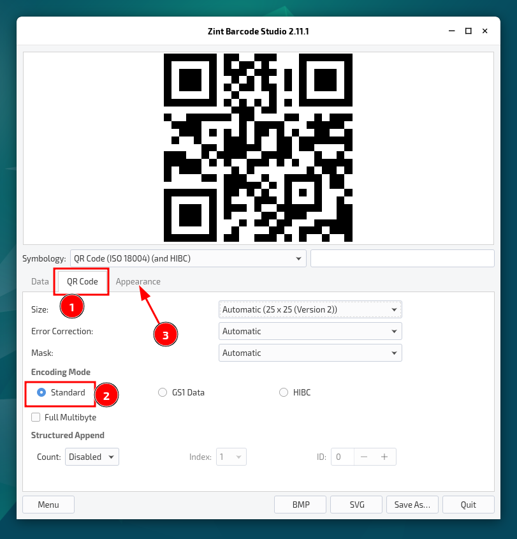Click the Encoding Mode heading text

(x=61, y=372)
